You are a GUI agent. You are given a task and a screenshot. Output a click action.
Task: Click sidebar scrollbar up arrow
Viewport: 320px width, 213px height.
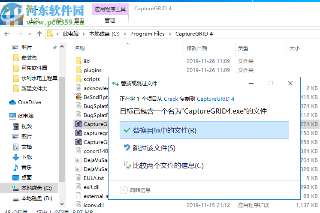(x=62, y=46)
